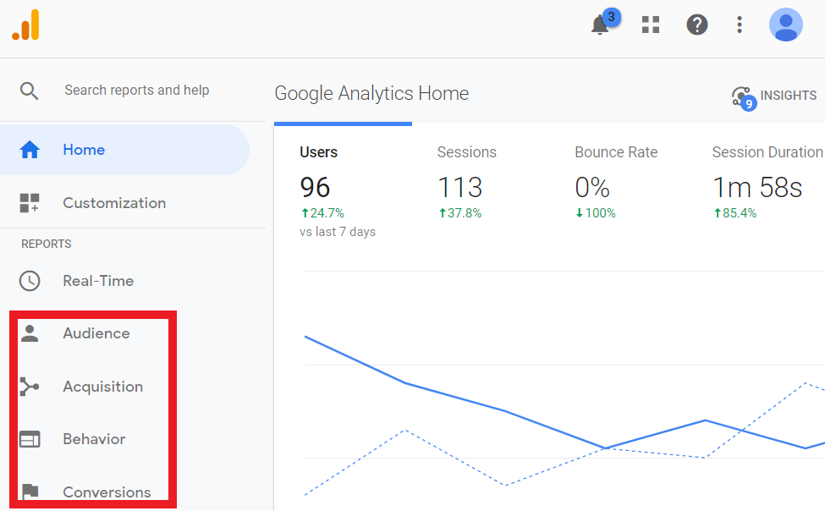825x511 pixels.
Task: Open the help question mark icon
Action: click(696, 25)
